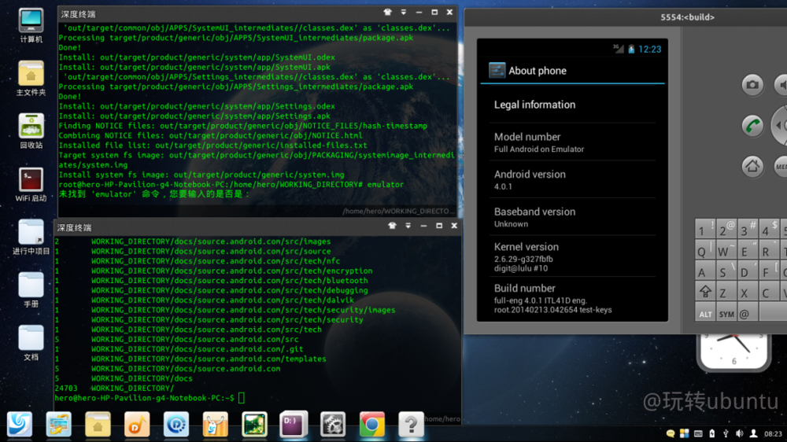The height and width of the screenshot is (442, 787).
Task: Click the F key on emulator keyboard
Action: tap(768, 271)
